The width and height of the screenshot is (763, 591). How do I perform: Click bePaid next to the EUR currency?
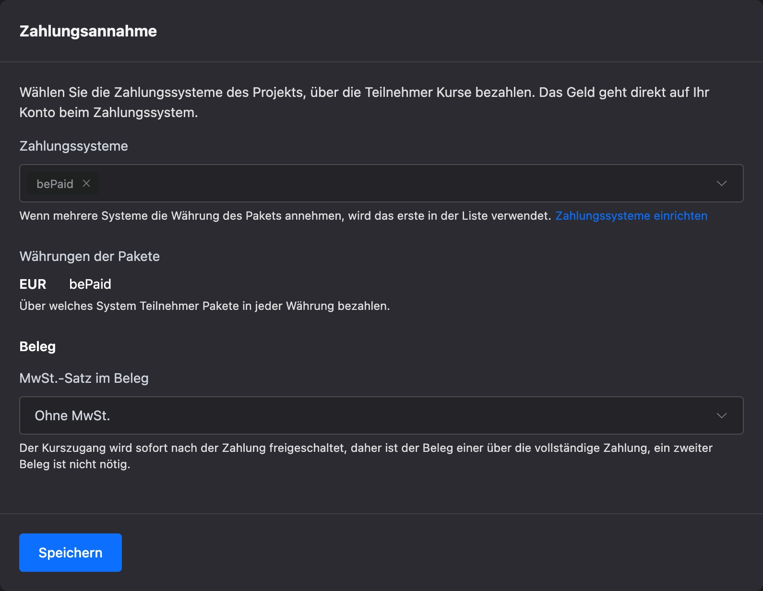[90, 284]
